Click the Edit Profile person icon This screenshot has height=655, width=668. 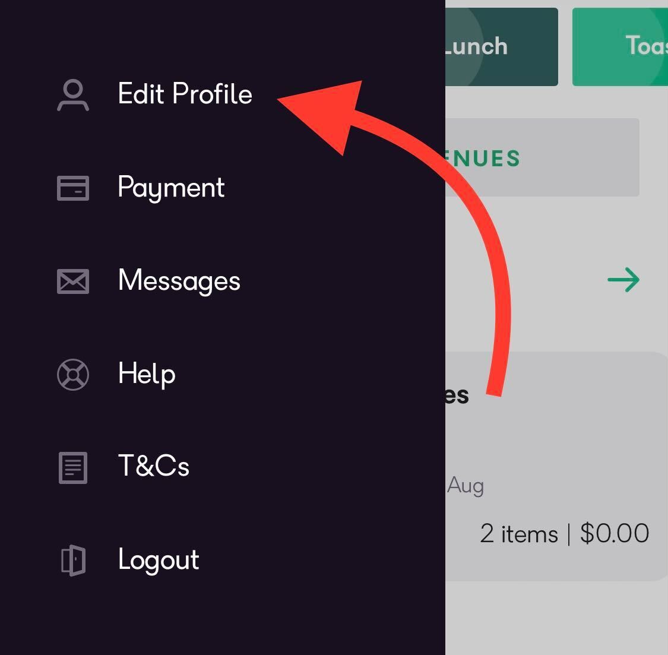73,96
